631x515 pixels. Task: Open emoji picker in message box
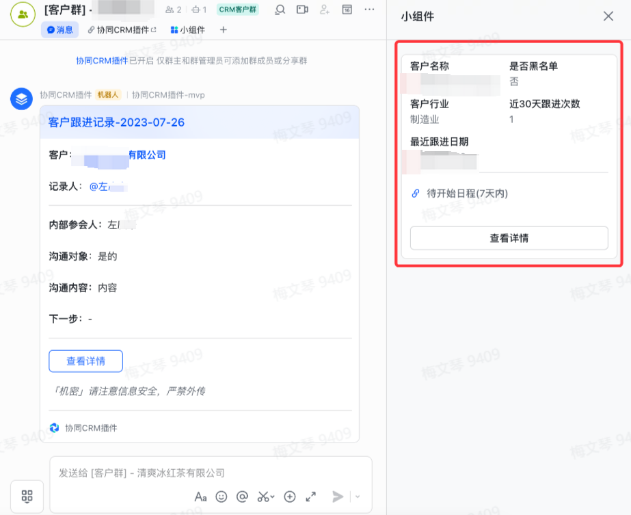click(x=221, y=497)
